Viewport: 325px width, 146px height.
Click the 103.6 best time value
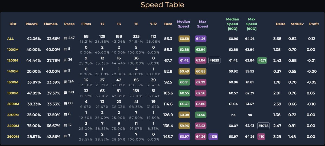click(x=168, y=93)
